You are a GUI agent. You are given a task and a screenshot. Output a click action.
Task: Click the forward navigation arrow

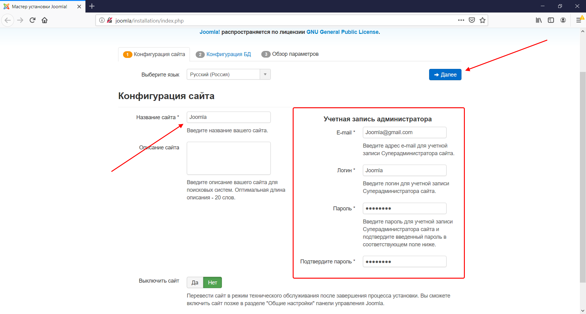coord(20,20)
